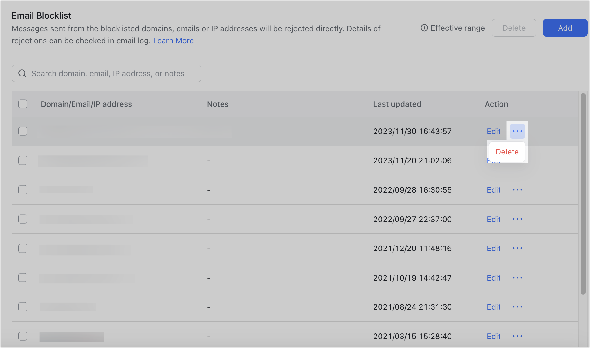
Task: Edit the entry updated 2021/08/24 21:31:30
Action: tap(494, 307)
